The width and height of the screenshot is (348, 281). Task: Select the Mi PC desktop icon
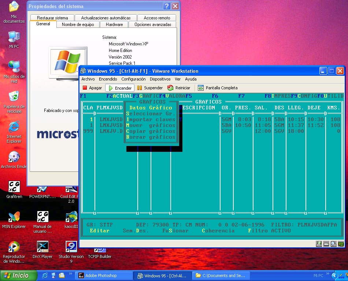14,40
